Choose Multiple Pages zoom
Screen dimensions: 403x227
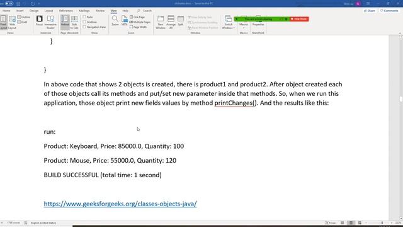(x=140, y=22)
